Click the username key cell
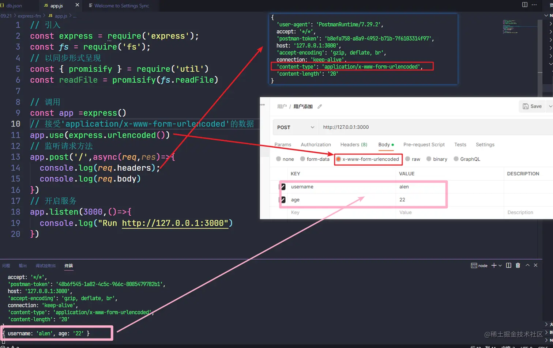 [302, 187]
